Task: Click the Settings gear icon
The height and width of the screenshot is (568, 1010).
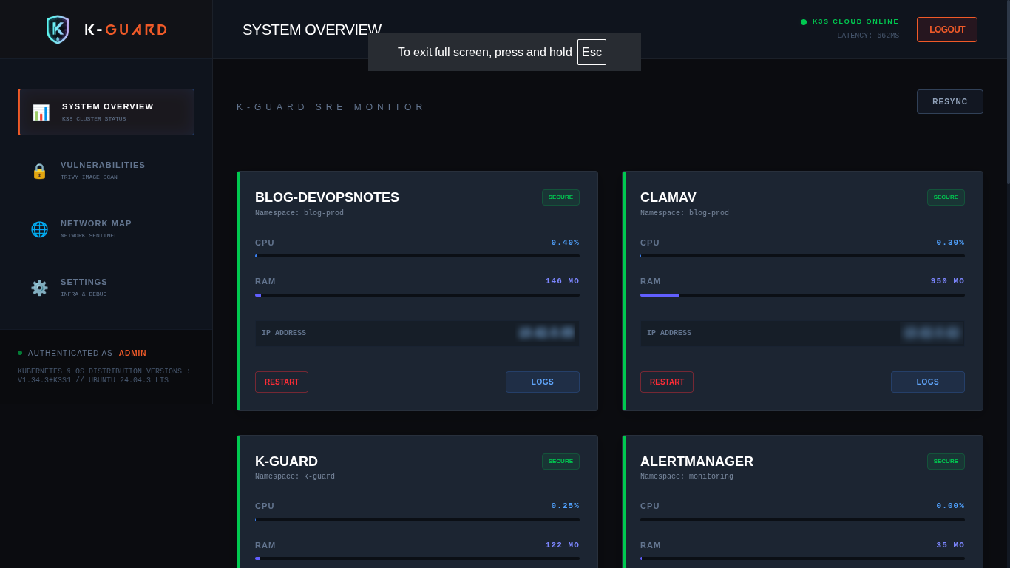Action: 39,288
